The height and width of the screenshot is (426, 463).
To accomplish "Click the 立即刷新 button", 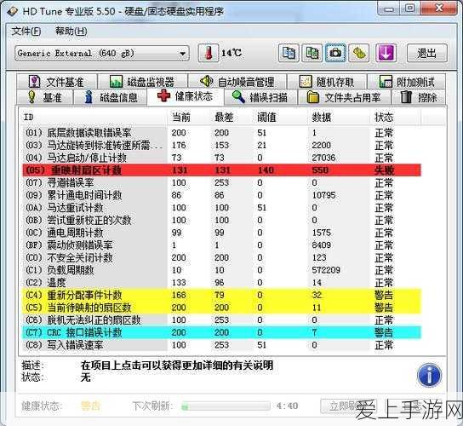I will point(348,406).
